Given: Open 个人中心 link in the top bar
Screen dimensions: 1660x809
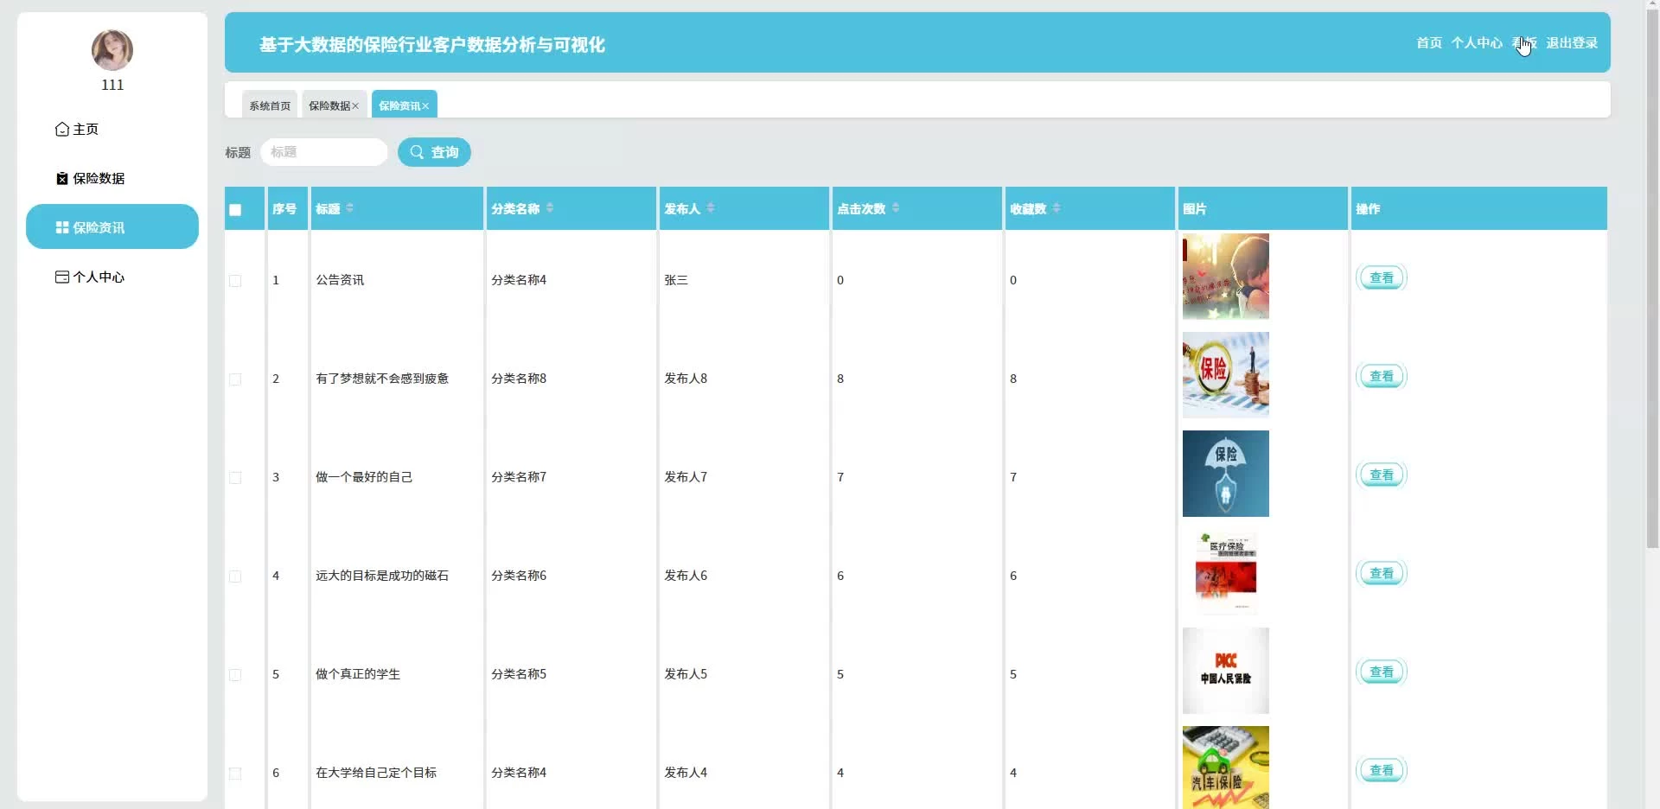Looking at the screenshot, I should [1477, 42].
